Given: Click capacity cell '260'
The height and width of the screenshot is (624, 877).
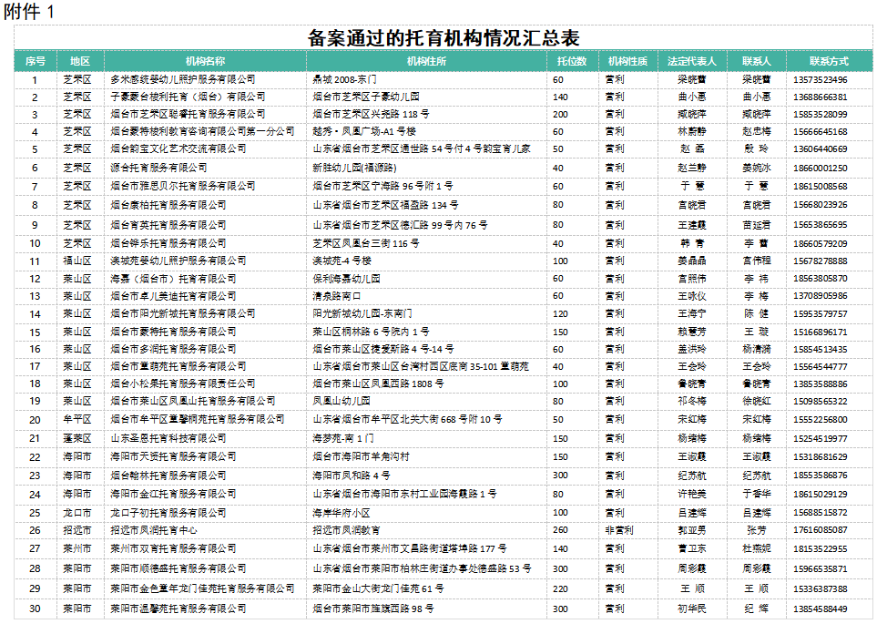Looking at the screenshot, I should pyautogui.click(x=560, y=530).
